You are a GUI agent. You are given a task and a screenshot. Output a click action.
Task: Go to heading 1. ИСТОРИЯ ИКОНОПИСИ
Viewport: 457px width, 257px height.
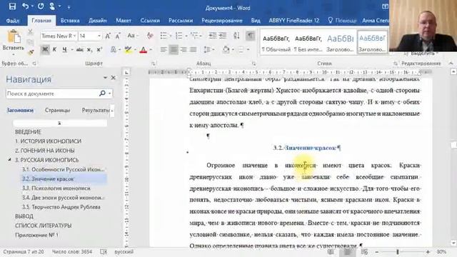point(48,141)
